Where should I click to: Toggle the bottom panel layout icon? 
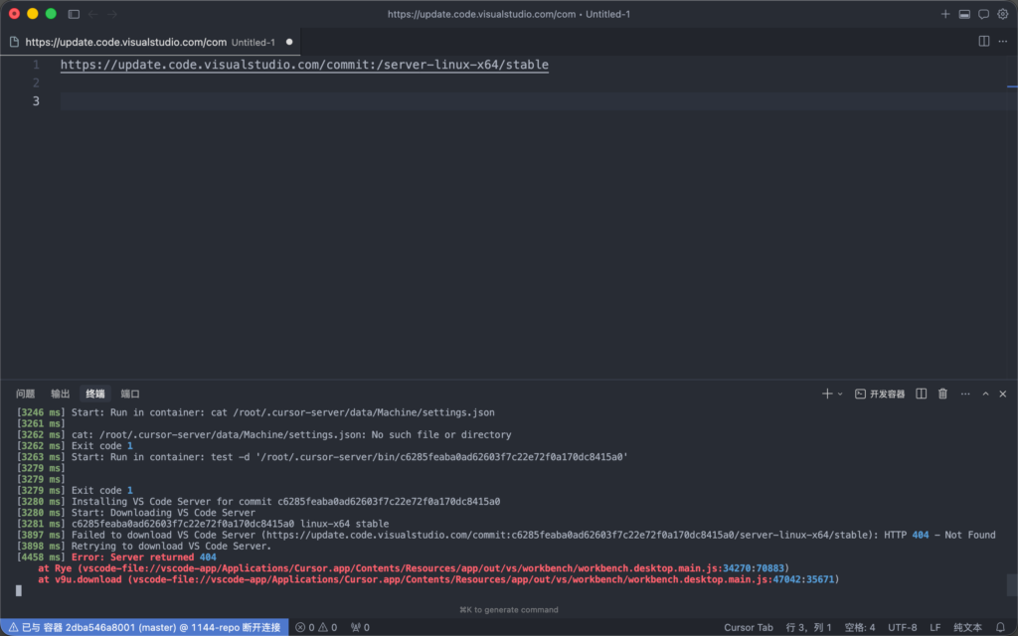point(964,14)
